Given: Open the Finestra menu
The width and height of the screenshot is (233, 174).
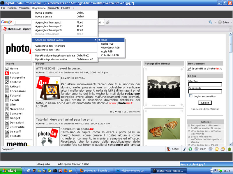Looking at the screenshot, I should click(66, 8).
